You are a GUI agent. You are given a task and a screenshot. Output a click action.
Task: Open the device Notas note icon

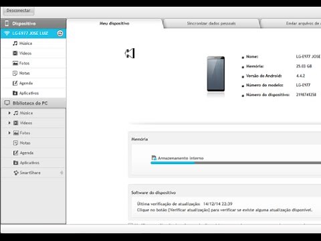click(x=15, y=73)
